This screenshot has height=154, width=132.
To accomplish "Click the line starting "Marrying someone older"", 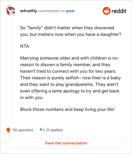I will 69,58.
